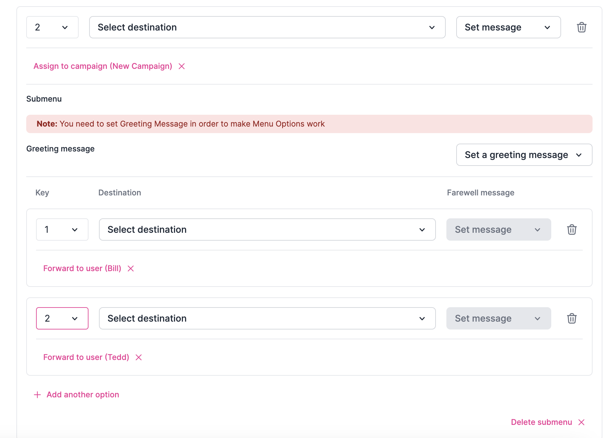605x438 pixels.
Task: Open the top Select destination dropdown
Action: [x=267, y=27]
